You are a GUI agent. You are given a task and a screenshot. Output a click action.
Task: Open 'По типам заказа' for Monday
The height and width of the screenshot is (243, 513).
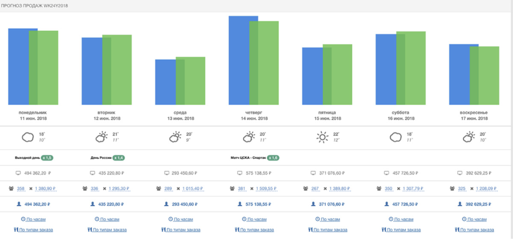click(33, 230)
